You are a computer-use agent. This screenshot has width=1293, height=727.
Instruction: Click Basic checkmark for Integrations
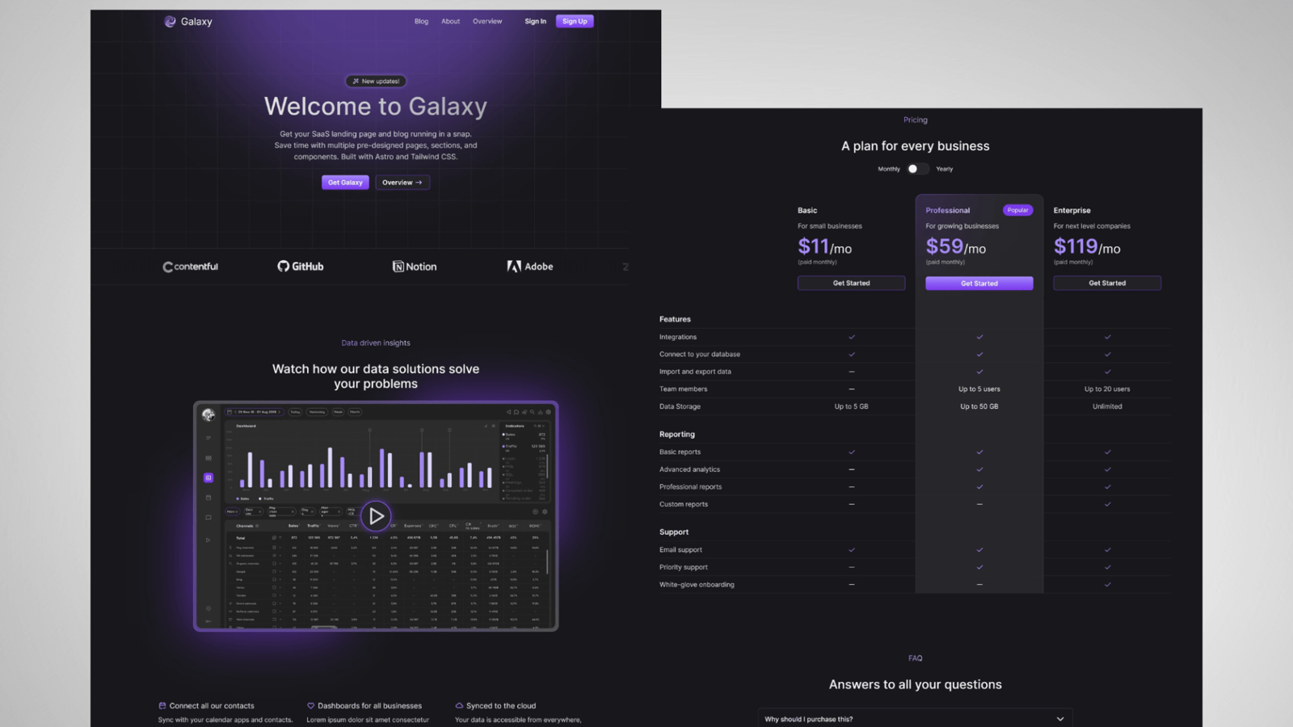pos(852,337)
